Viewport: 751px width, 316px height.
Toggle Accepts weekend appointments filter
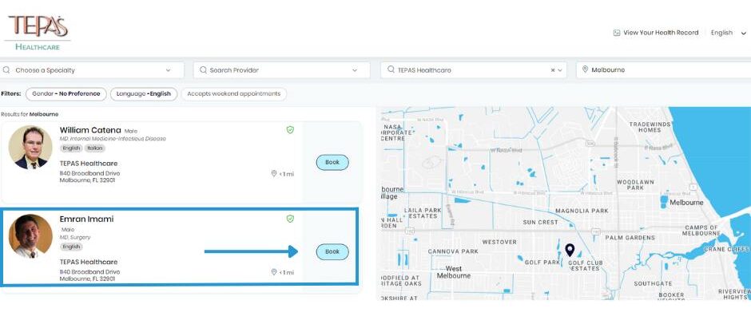(x=234, y=93)
